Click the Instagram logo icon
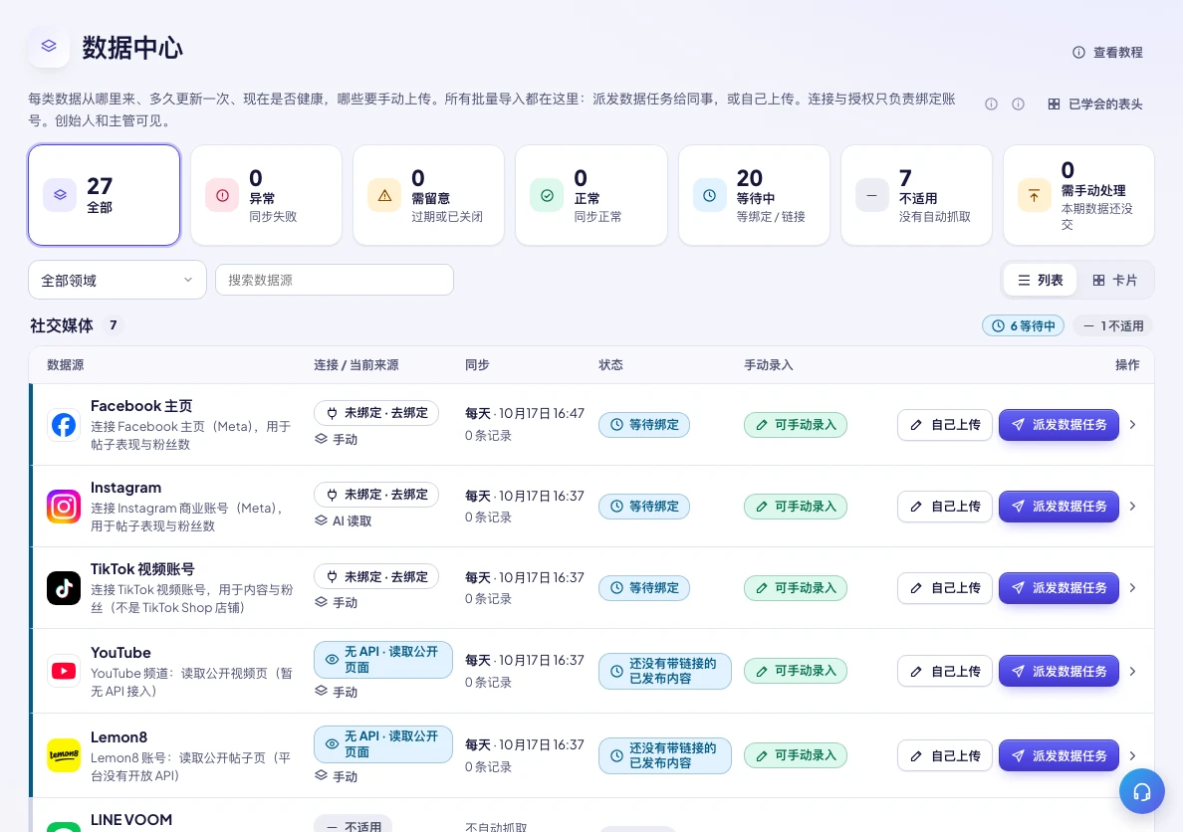Screen dimensions: 1183x832 coord(64,507)
